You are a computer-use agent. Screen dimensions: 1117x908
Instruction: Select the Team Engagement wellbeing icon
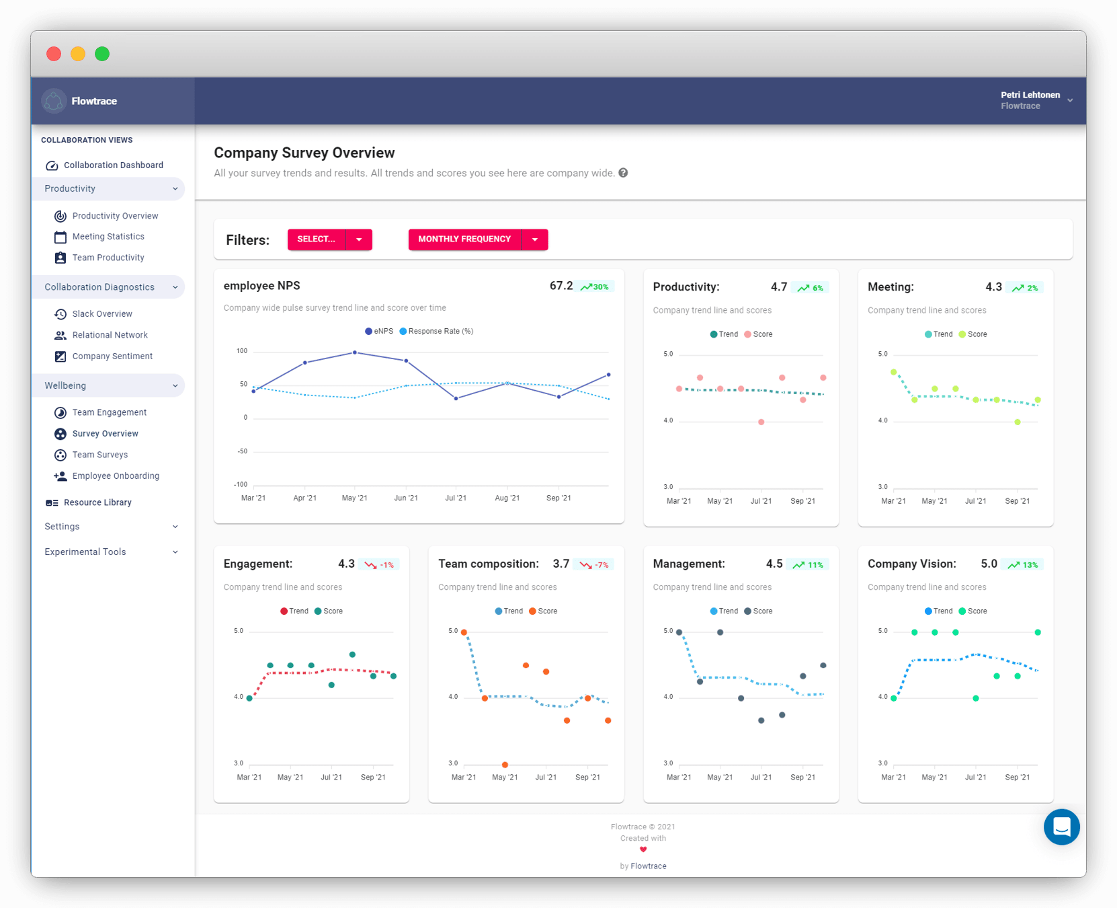click(x=60, y=412)
